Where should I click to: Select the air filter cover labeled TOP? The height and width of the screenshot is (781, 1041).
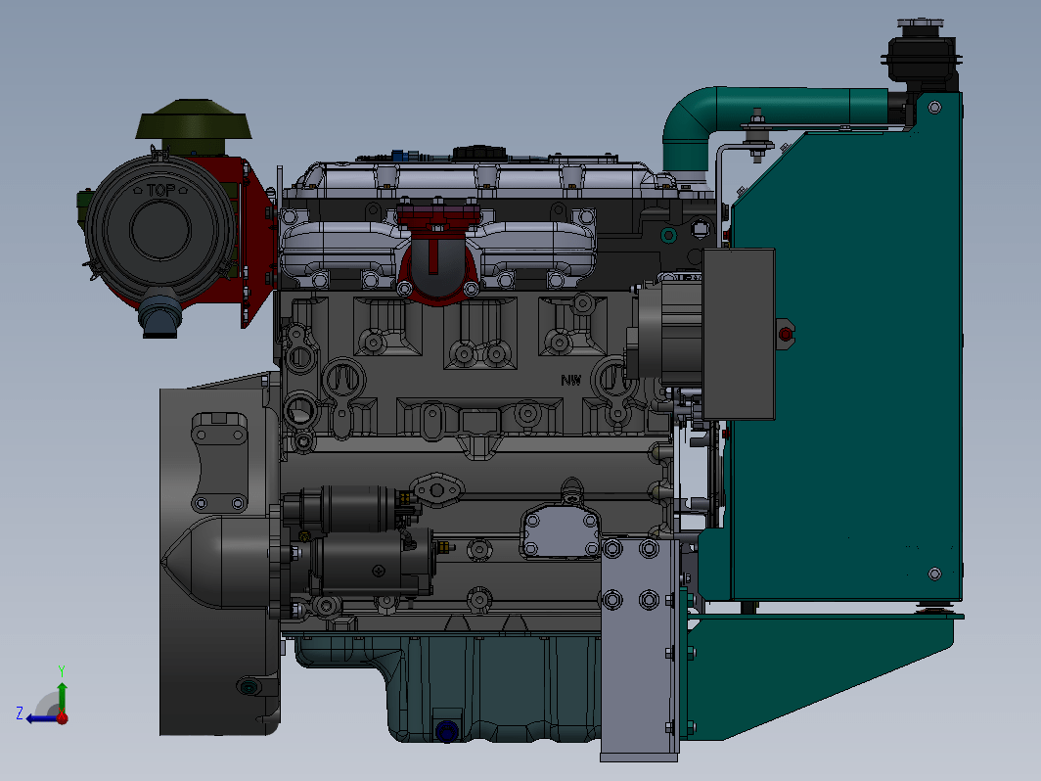coord(160,228)
